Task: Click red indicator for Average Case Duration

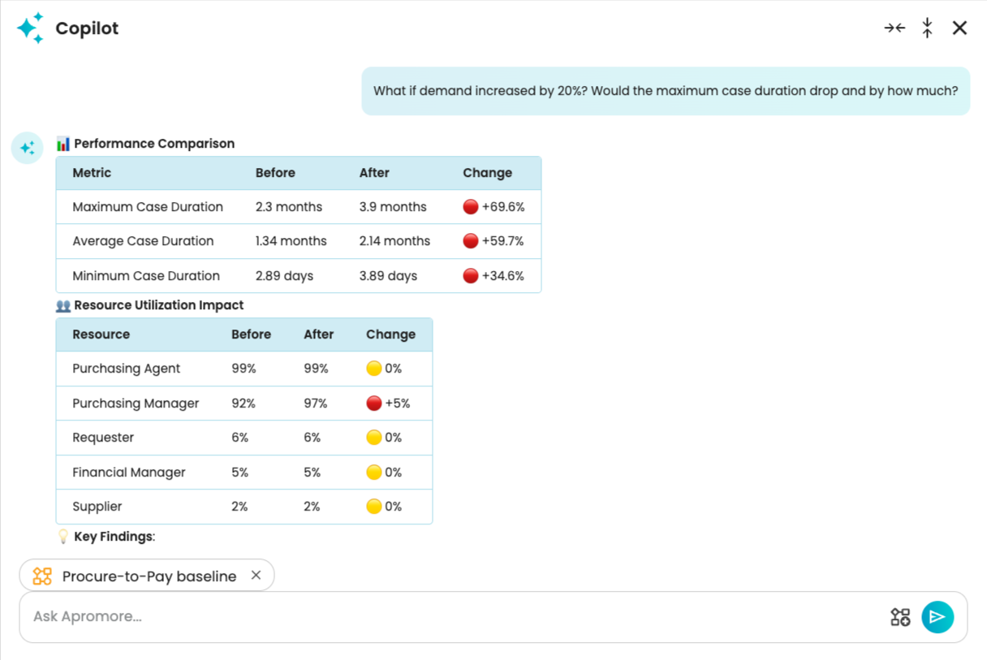Action: [470, 241]
